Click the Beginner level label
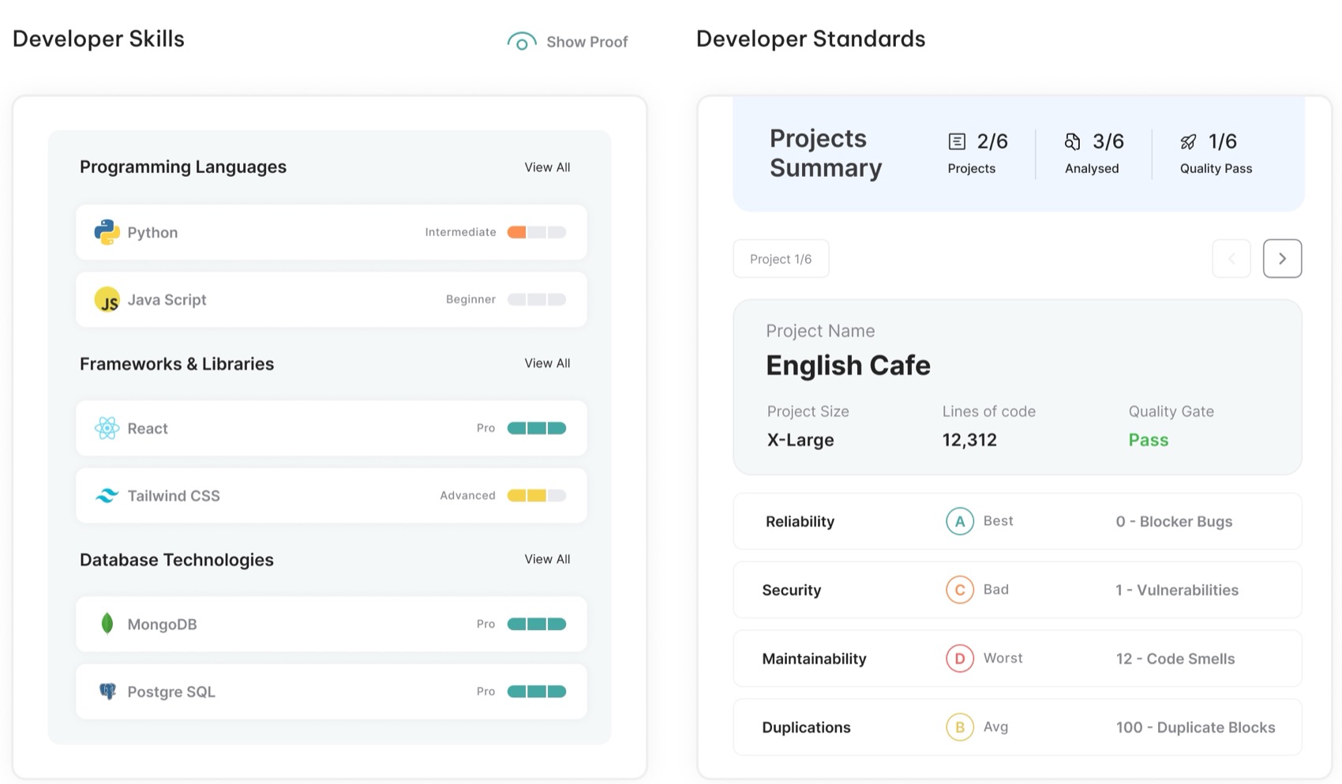This screenshot has height=784, width=1342. coord(470,299)
